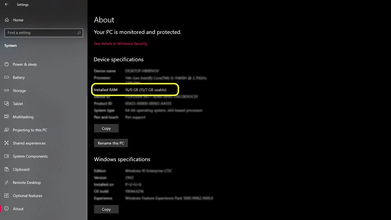The width and height of the screenshot is (391, 220).
Task: Click the back arrow in Settings
Action: [x=7, y=4]
